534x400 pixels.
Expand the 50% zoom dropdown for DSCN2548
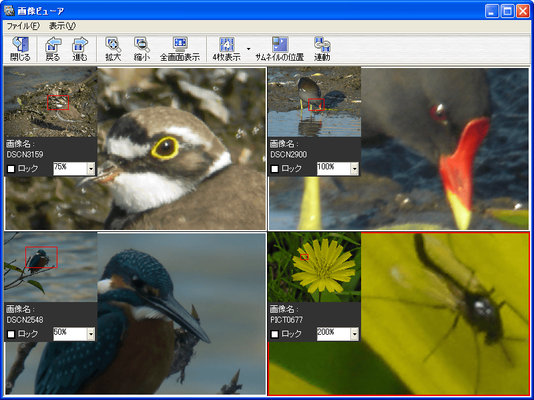click(x=91, y=334)
